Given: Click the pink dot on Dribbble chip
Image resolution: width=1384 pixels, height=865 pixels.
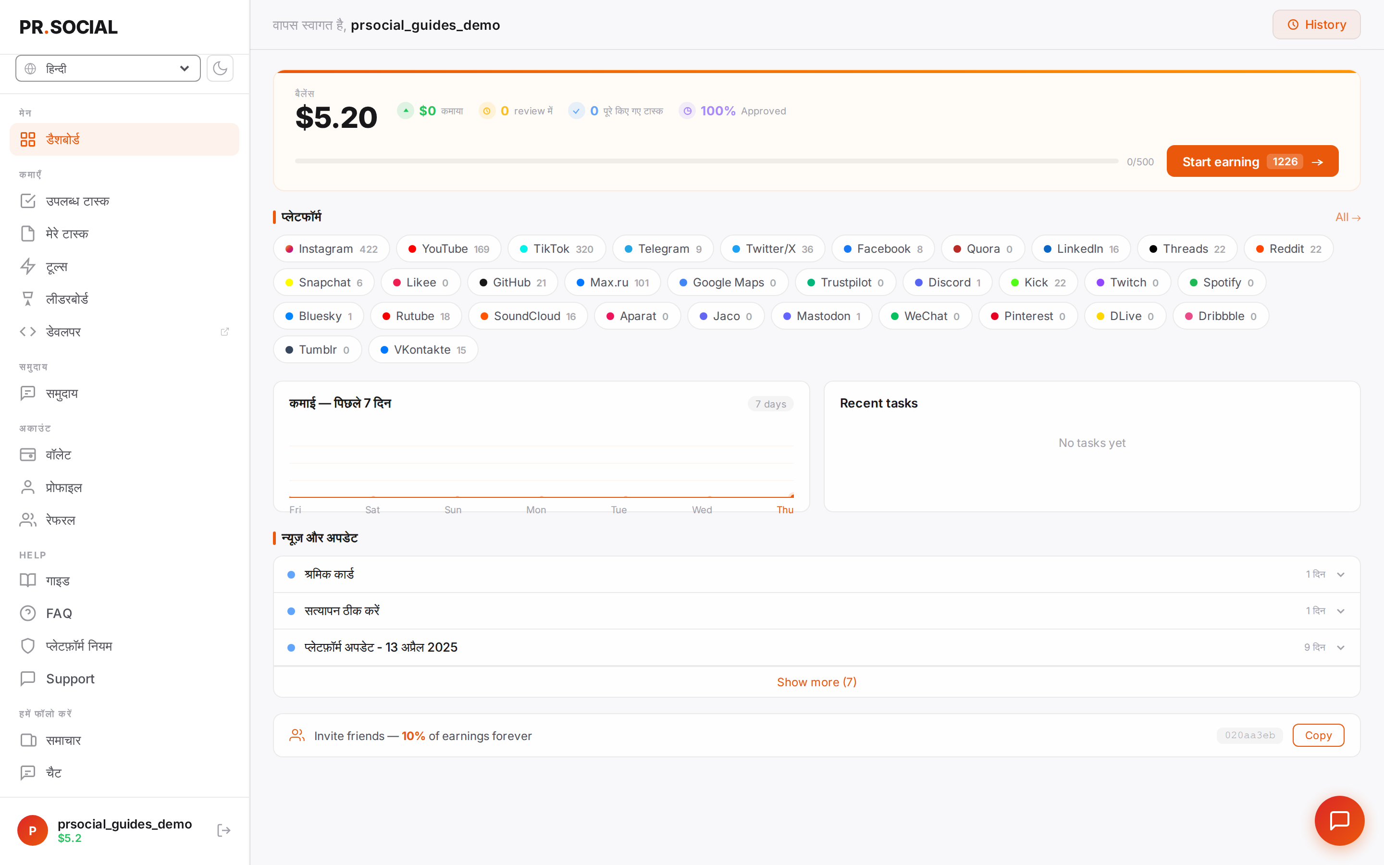Looking at the screenshot, I should coord(1188,316).
